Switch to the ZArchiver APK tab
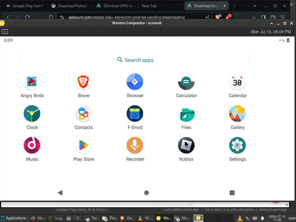Viewport: 296px width, 222px height. pos(116,6)
